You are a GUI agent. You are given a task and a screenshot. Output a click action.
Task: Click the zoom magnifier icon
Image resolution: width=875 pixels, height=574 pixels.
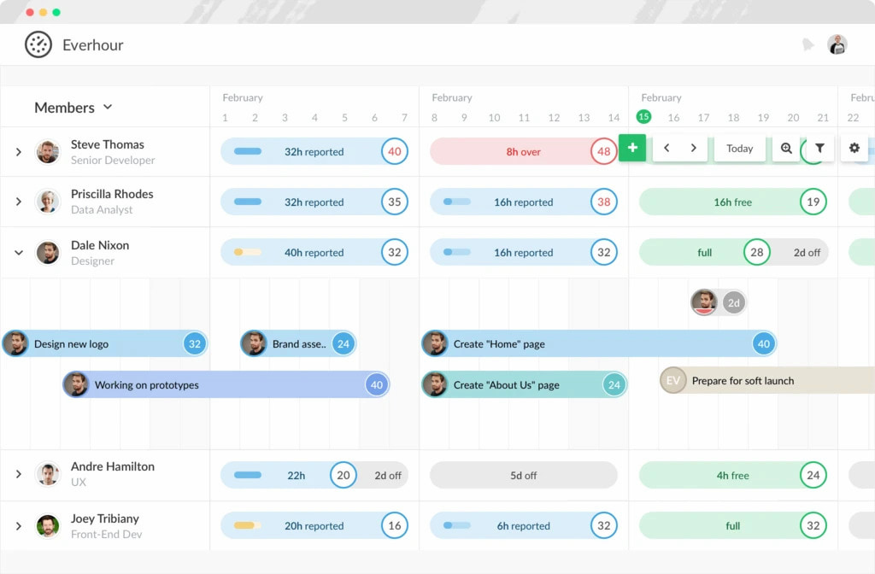click(x=785, y=148)
